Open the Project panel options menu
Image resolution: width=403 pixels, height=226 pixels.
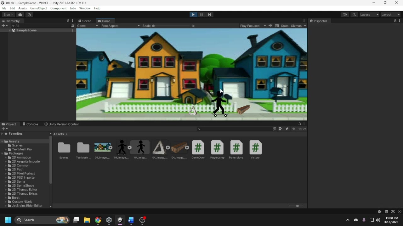point(304,124)
